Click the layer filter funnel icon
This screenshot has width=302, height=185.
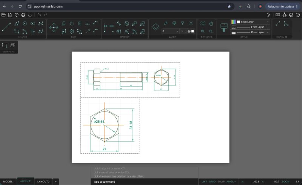[x=182, y=23]
